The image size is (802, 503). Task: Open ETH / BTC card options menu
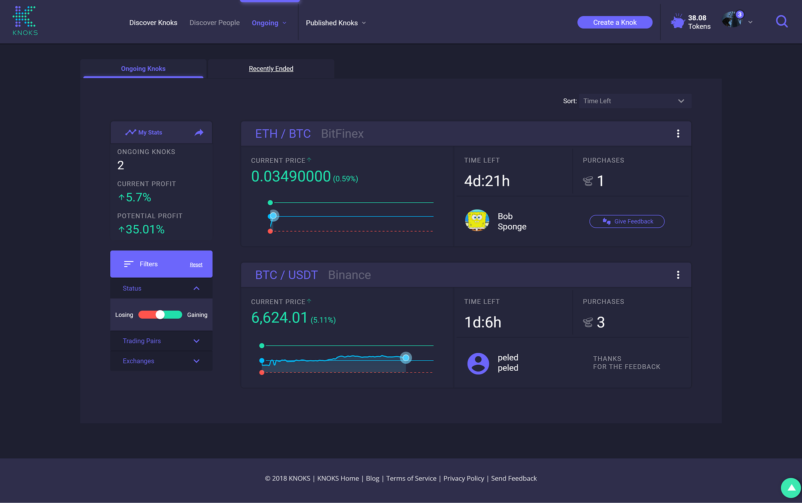click(678, 133)
